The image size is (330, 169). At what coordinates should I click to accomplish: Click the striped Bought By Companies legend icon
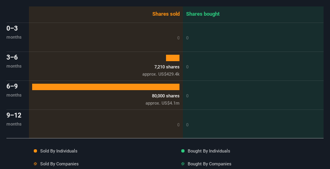tap(183, 164)
